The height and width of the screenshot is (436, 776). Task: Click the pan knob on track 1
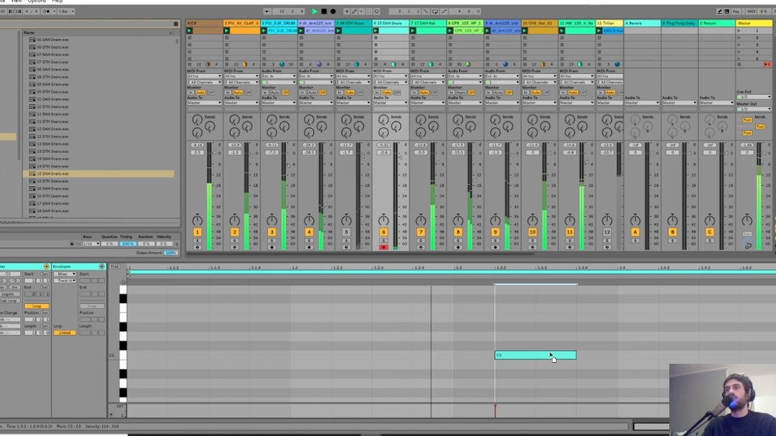(197, 221)
